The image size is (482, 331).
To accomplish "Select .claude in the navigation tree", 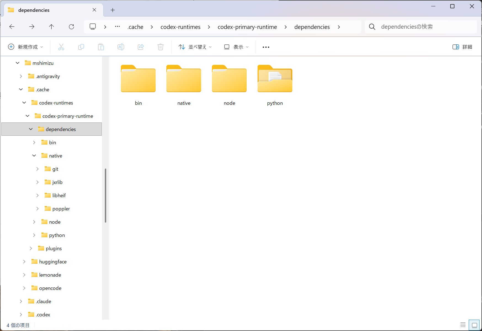I will tap(43, 301).
